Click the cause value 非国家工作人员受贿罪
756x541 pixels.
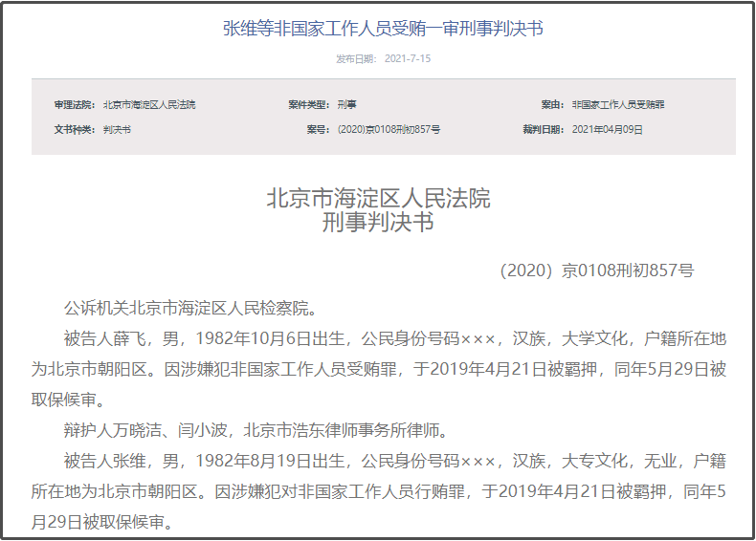(x=618, y=104)
